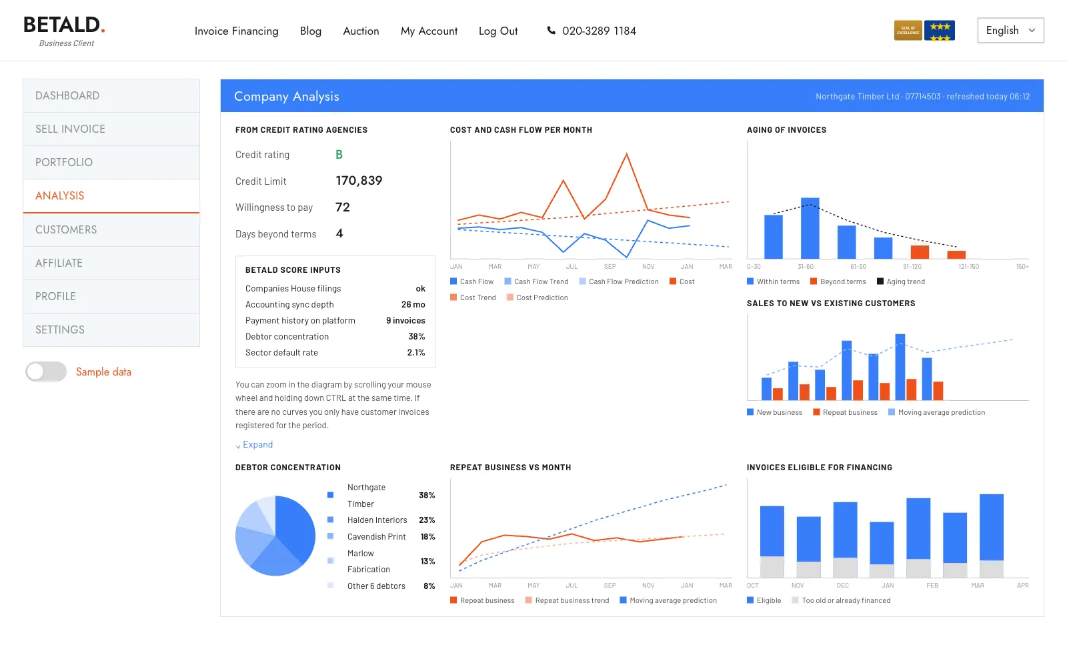Click the credit rating value B
Image resolution: width=1067 pixels, height=667 pixels.
(x=339, y=155)
